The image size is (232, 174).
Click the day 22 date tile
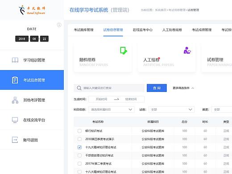point(44,39)
